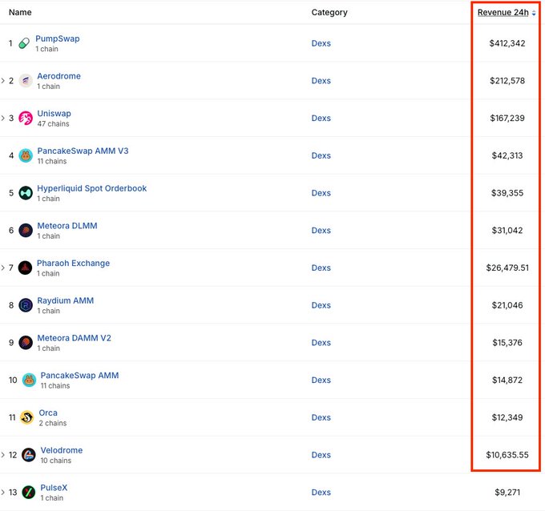This screenshot has width=545, height=511.
Task: Click the '2 chains' text under Orca
Action: coord(53,423)
